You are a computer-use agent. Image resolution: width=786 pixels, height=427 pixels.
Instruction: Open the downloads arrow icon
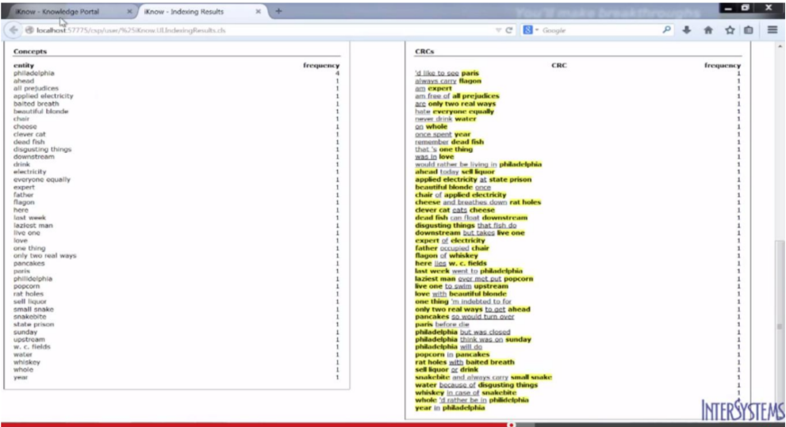coord(687,30)
